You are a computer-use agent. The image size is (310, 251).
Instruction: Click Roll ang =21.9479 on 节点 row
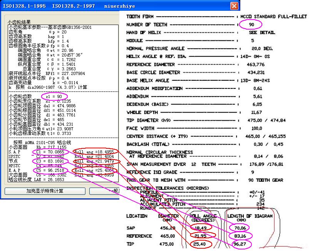click(94, 161)
